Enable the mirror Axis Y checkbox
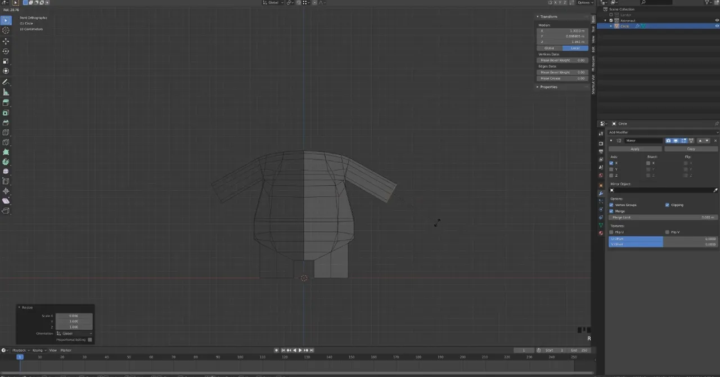Screen dimensions: 720x377 (x=611, y=169)
